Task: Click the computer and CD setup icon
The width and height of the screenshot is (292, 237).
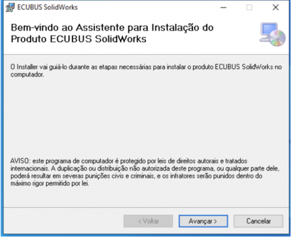Action: pos(273,35)
